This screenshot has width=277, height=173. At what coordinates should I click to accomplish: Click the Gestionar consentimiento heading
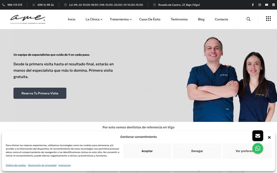[x=138, y=137]
